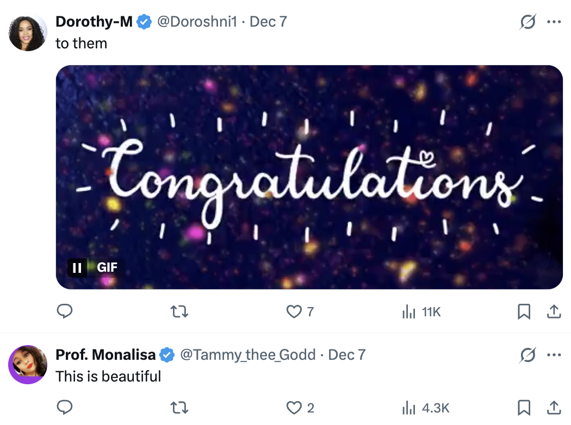Image resolution: width=571 pixels, height=425 pixels.
Task: Open more options for Dorothy-M's tweet
Action: 554,22
